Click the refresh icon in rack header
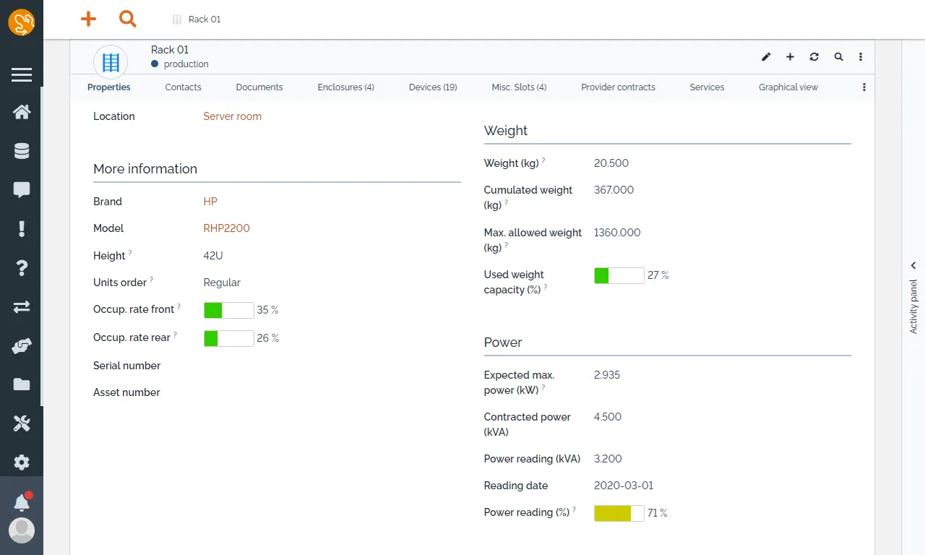 click(814, 56)
